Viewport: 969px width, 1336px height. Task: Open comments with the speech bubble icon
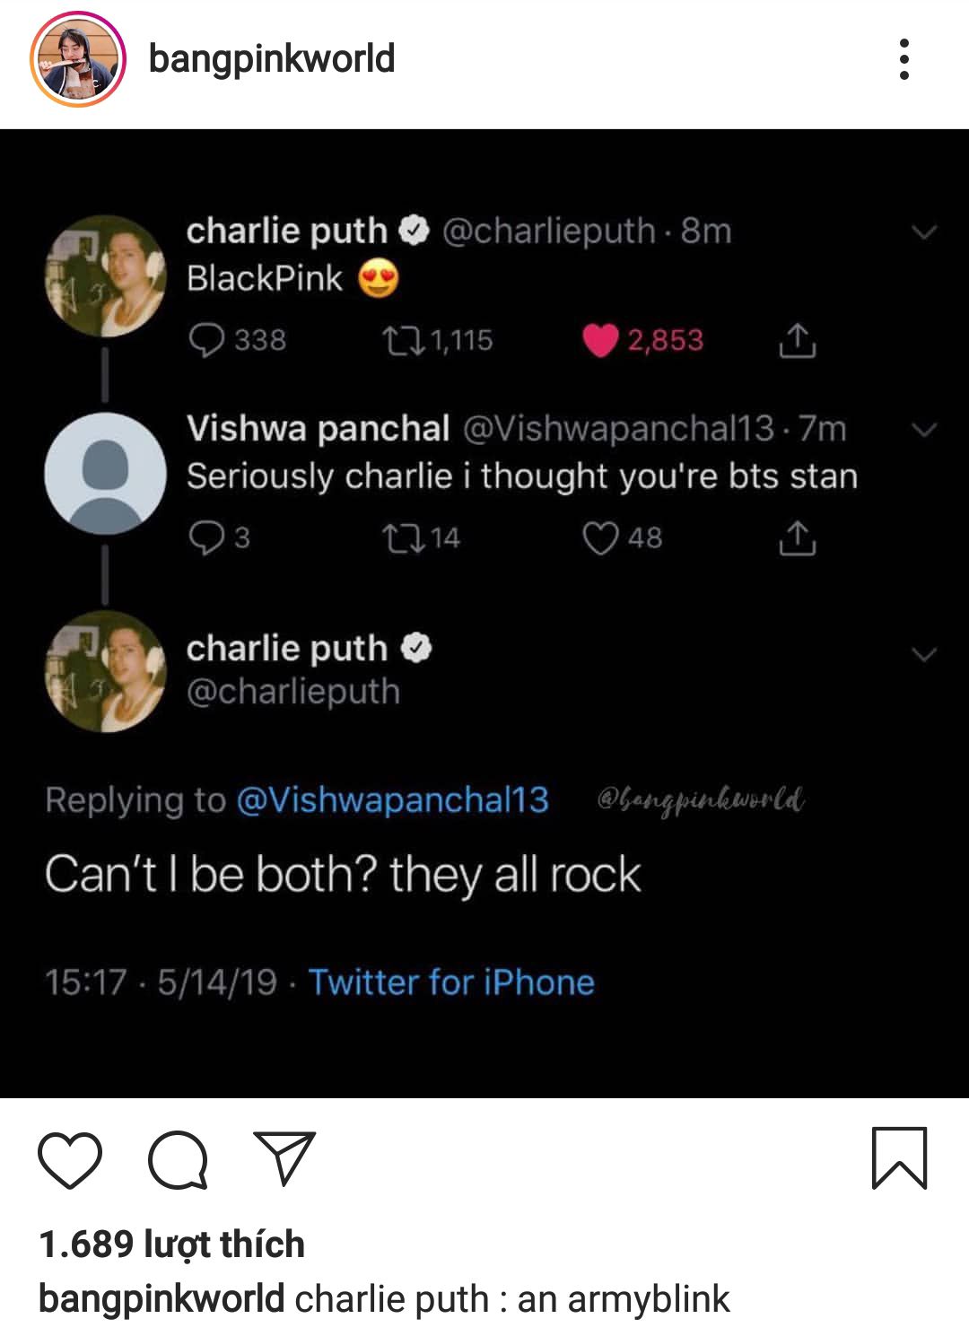coord(178,1159)
